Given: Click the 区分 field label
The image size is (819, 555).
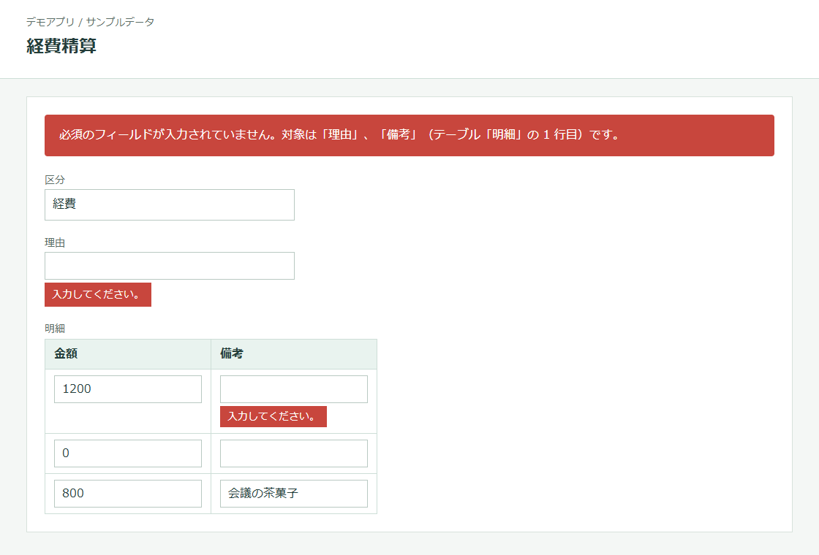Looking at the screenshot, I should point(55,180).
